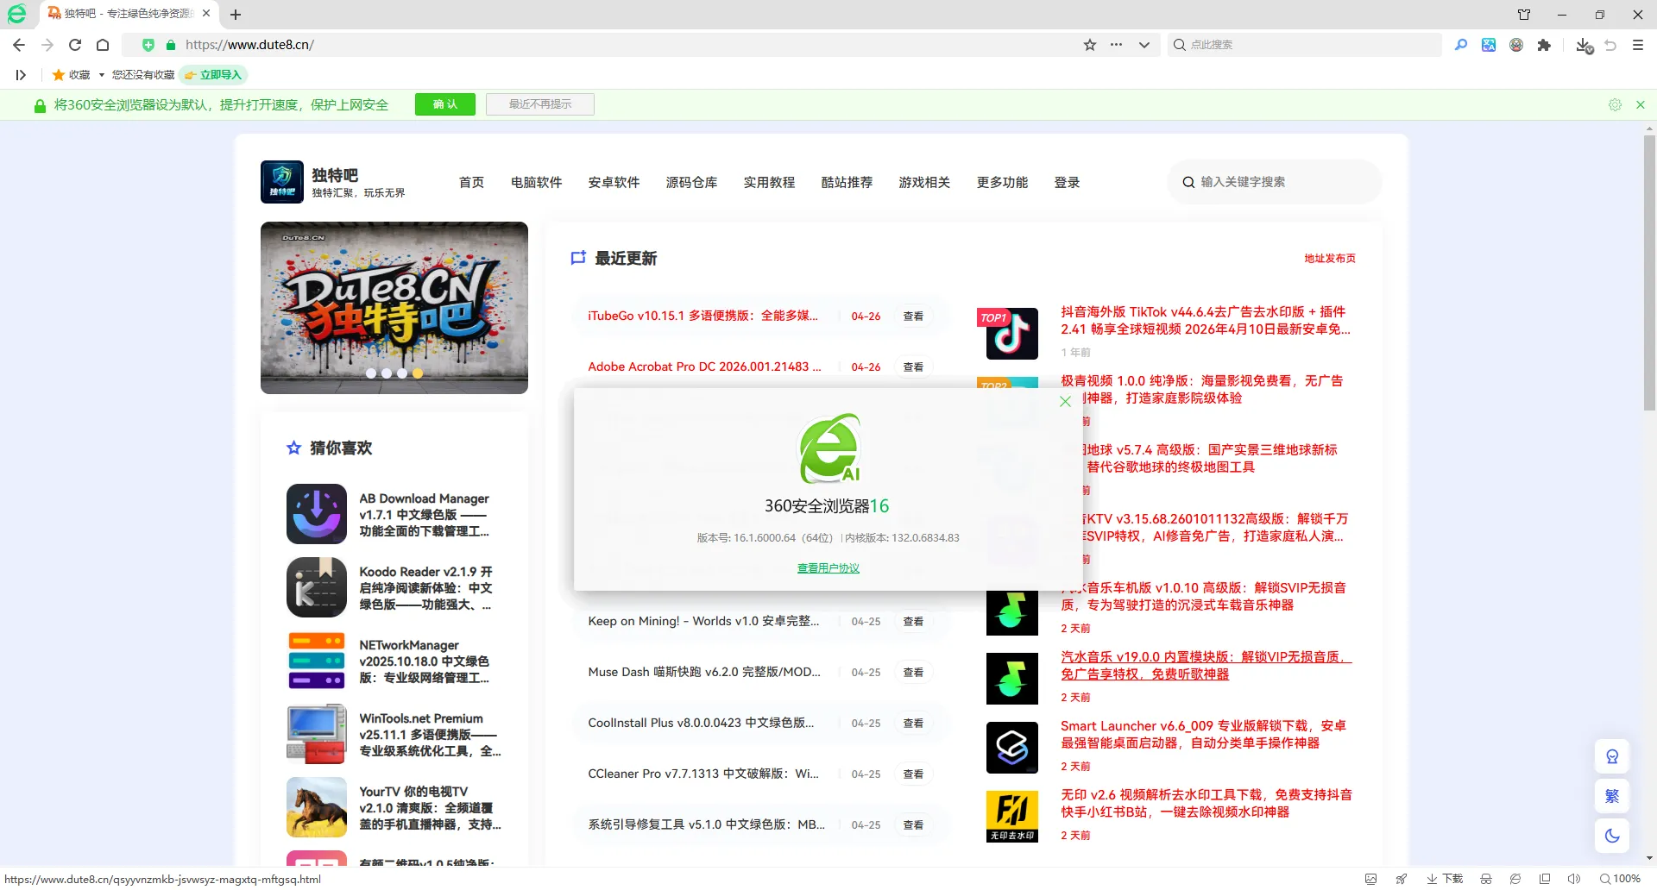Open the 360 browser main menu
The height and width of the screenshot is (890, 1657).
pyautogui.click(x=1638, y=45)
